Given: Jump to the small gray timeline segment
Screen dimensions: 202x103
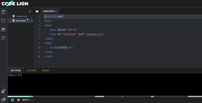Looking at the screenshot, I should tap(152, 96).
